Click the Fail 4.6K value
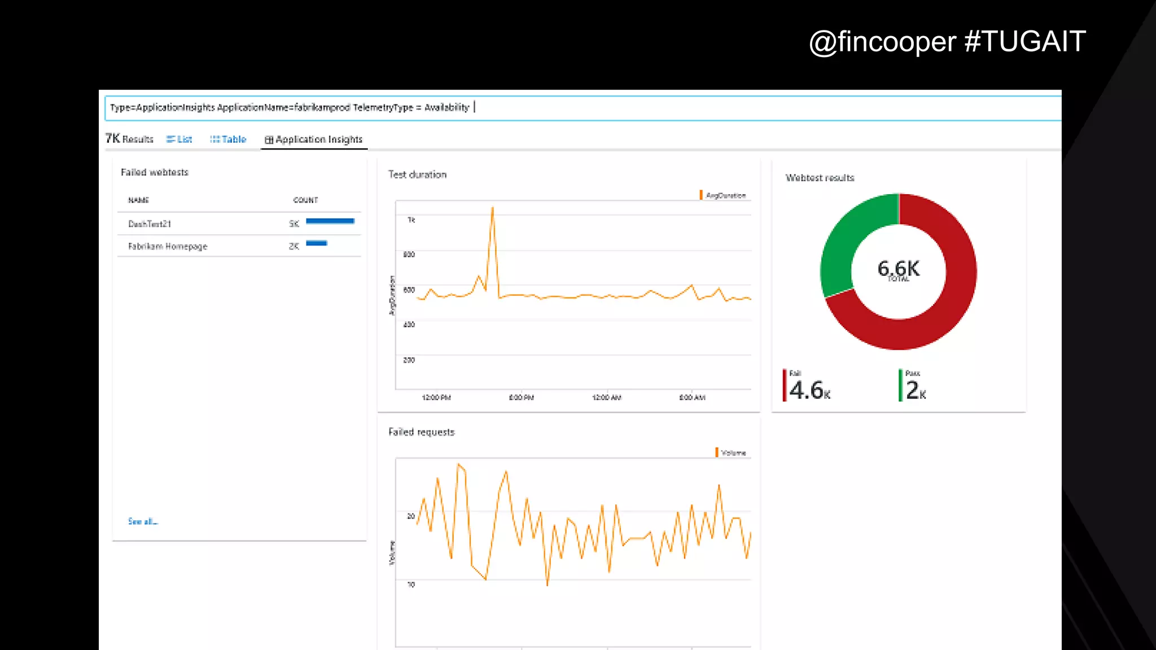Image resolution: width=1156 pixels, height=650 pixels. [809, 390]
